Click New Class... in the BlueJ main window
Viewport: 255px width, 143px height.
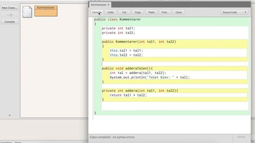click(x=10, y=8)
